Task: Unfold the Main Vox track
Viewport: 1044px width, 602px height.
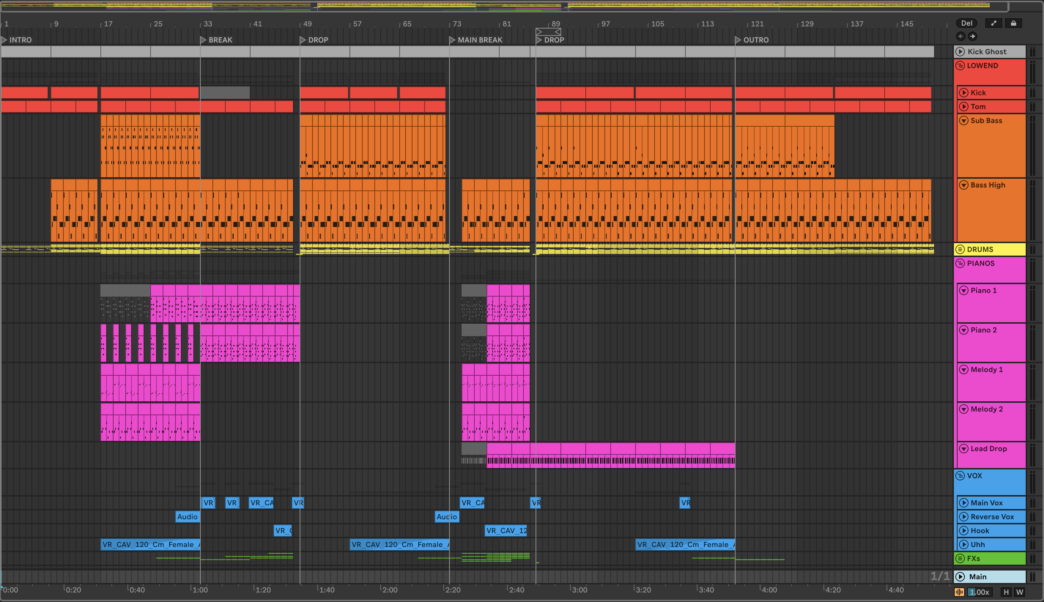Action: pos(964,503)
